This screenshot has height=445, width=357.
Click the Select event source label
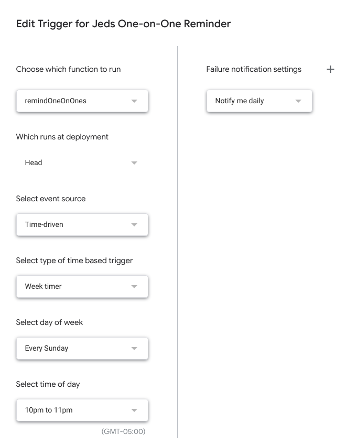click(51, 199)
